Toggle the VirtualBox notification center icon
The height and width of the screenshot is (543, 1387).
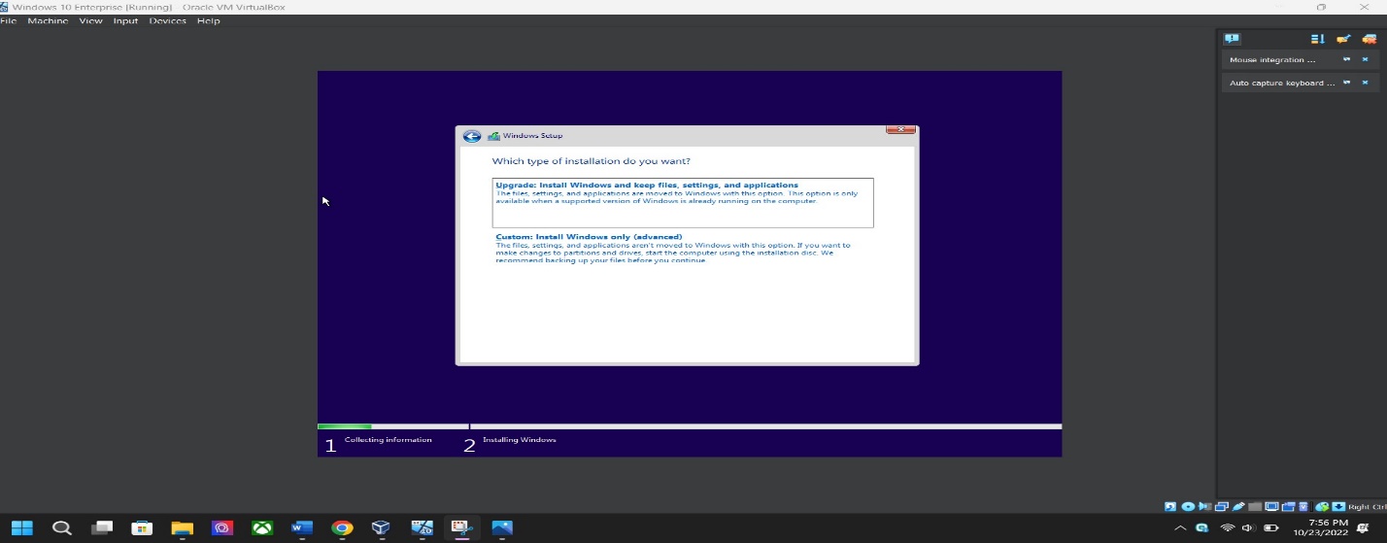[x=1232, y=39]
